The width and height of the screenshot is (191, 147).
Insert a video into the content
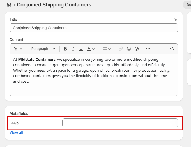[x=137, y=49]
